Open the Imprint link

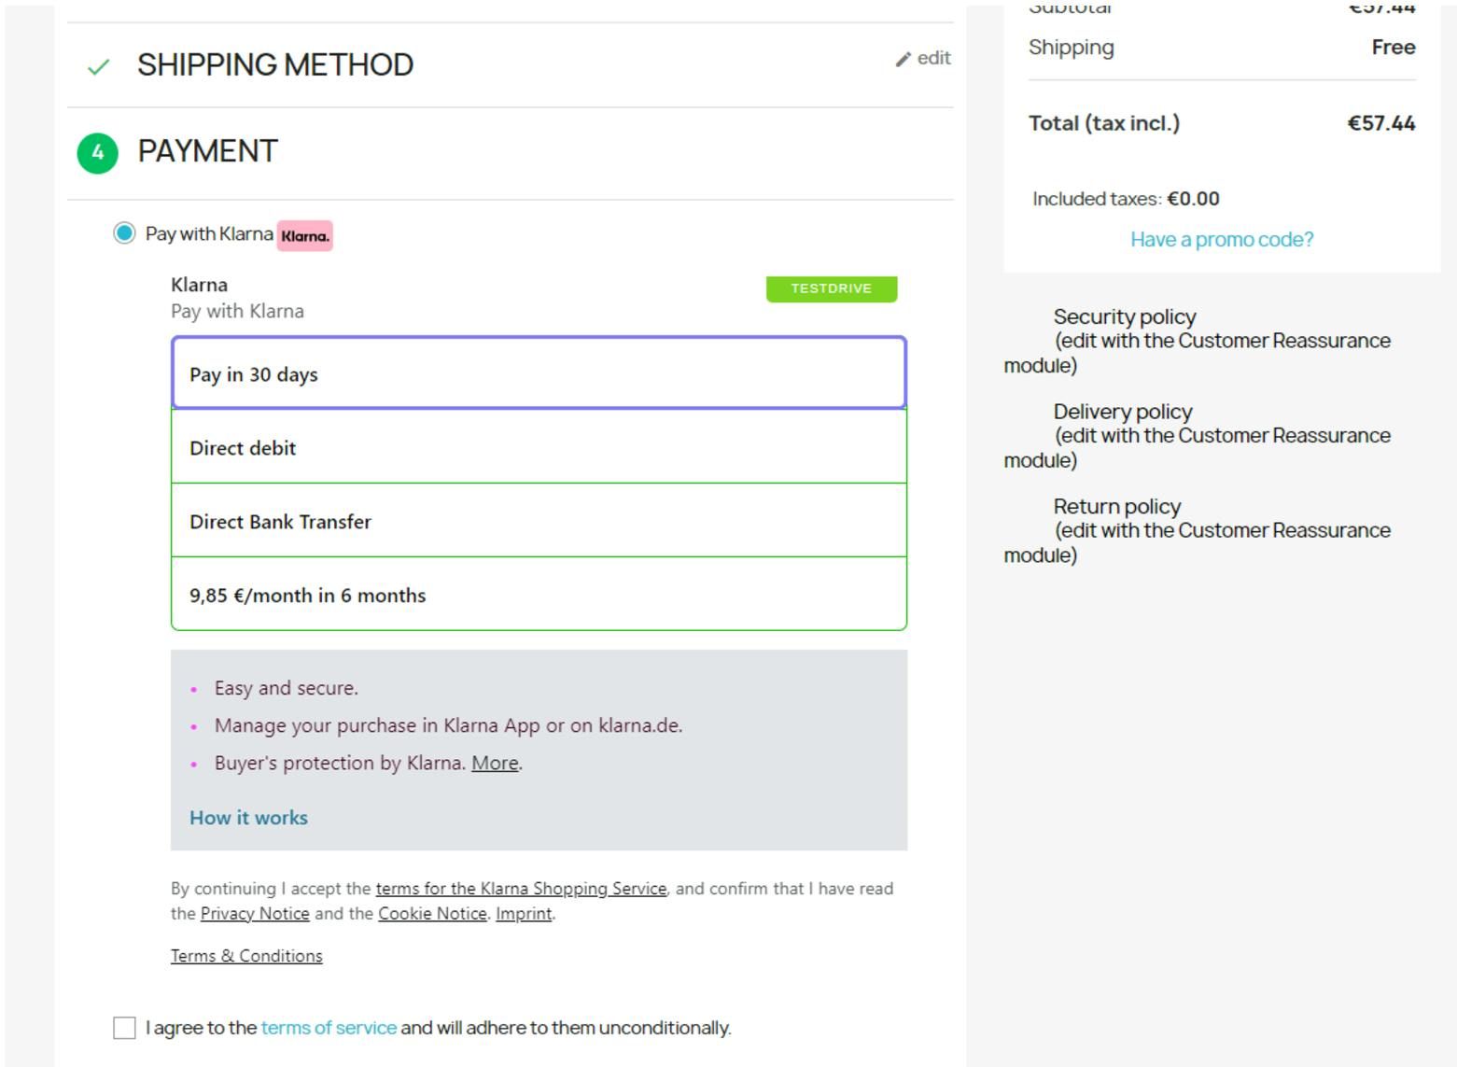(524, 914)
